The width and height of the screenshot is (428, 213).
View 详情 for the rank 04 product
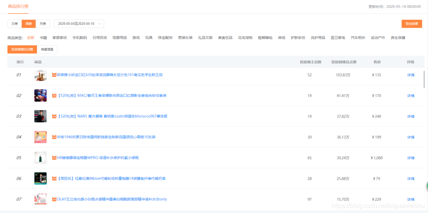click(x=411, y=137)
